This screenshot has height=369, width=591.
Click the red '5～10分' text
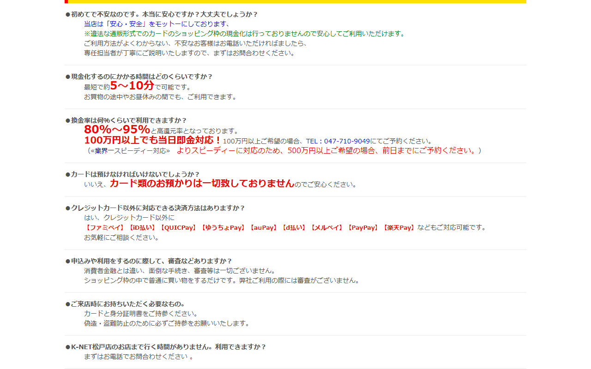point(132,85)
